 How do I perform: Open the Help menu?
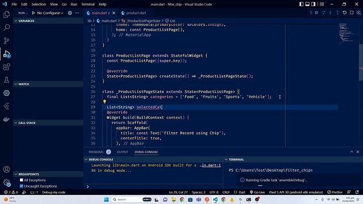pyautogui.click(x=102, y=4)
